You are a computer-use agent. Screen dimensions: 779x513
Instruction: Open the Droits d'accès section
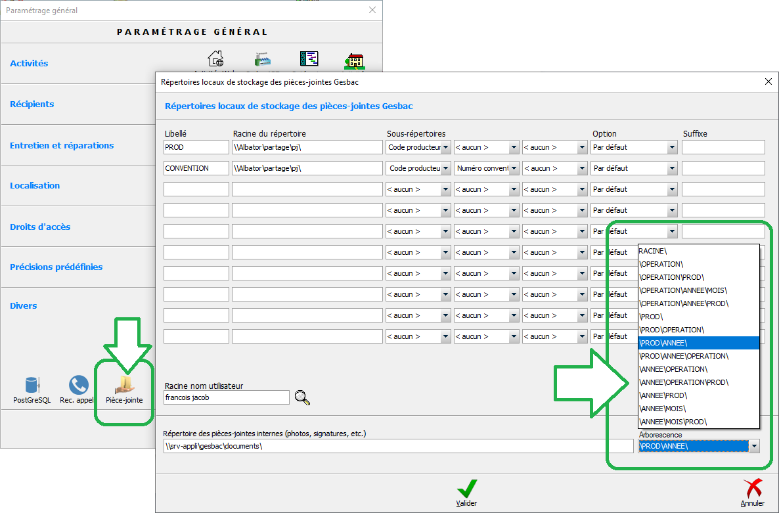tap(40, 227)
